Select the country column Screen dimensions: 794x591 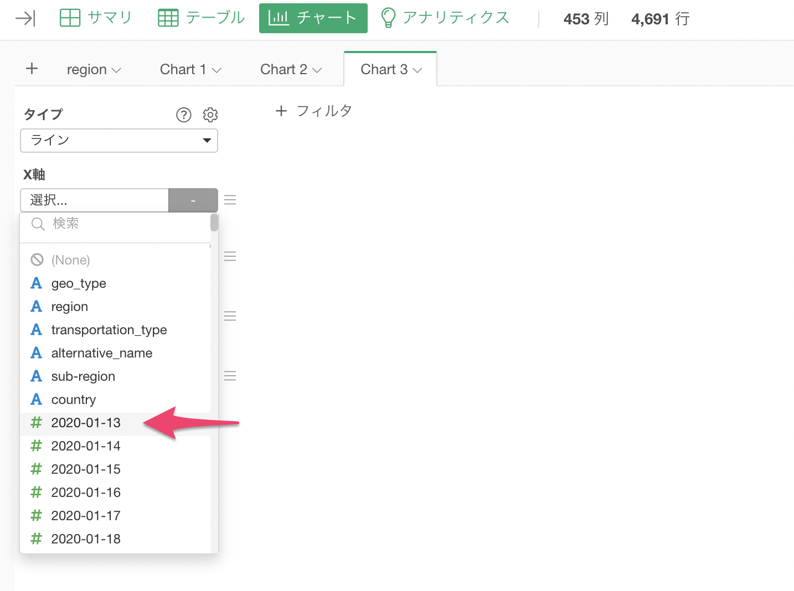tap(115, 400)
